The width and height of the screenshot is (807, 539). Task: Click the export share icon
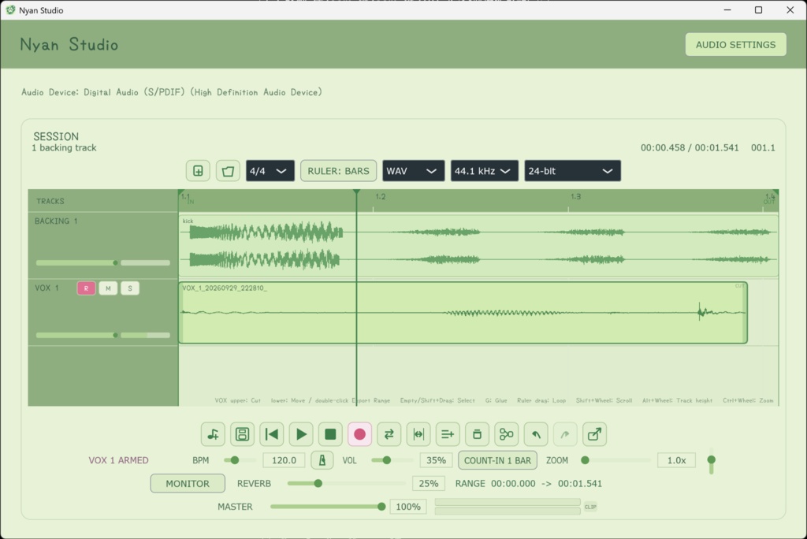594,434
